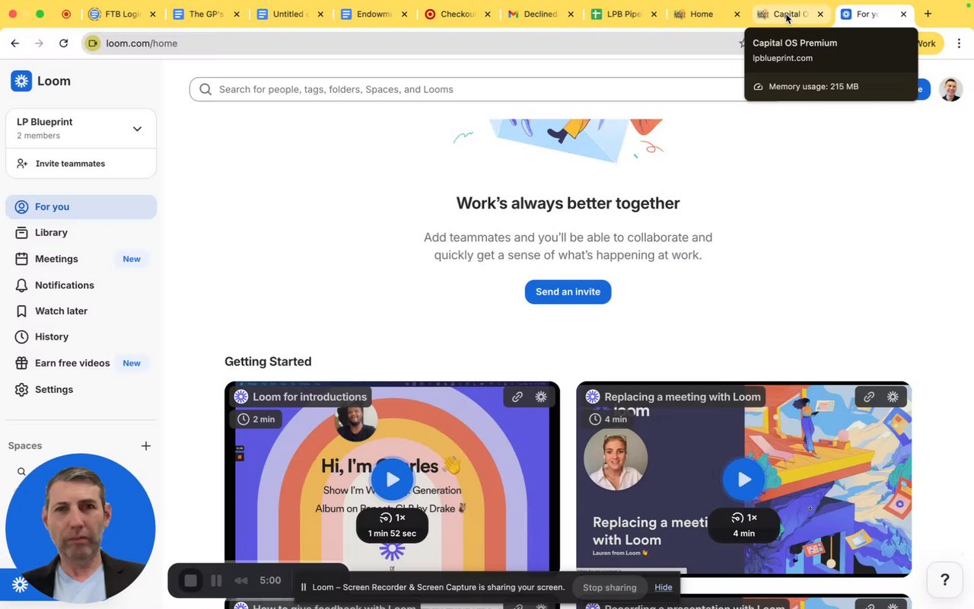Close the FTB Login tab
This screenshot has height=609, width=974.
[152, 14]
